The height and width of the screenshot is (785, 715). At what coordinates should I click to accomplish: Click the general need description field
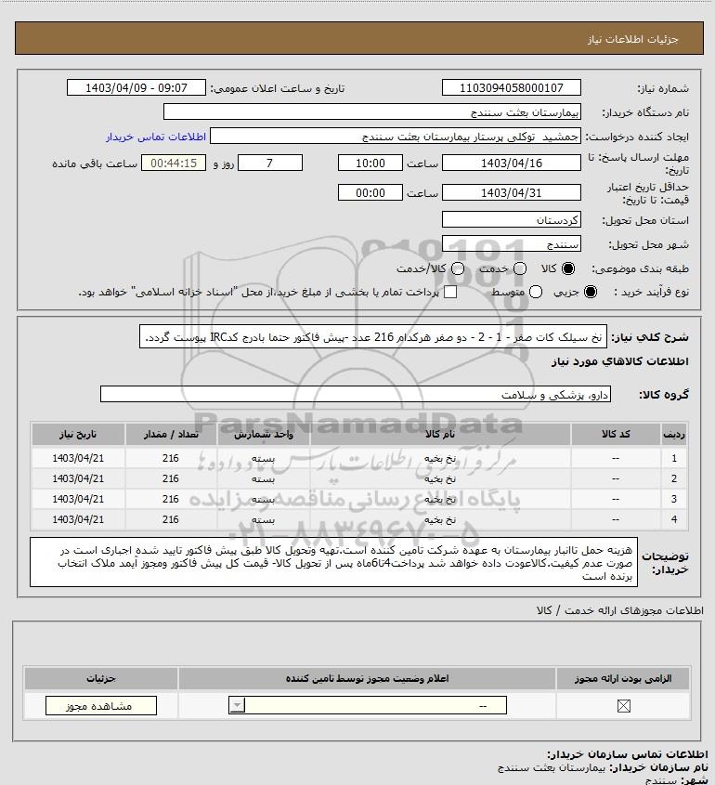click(373, 337)
